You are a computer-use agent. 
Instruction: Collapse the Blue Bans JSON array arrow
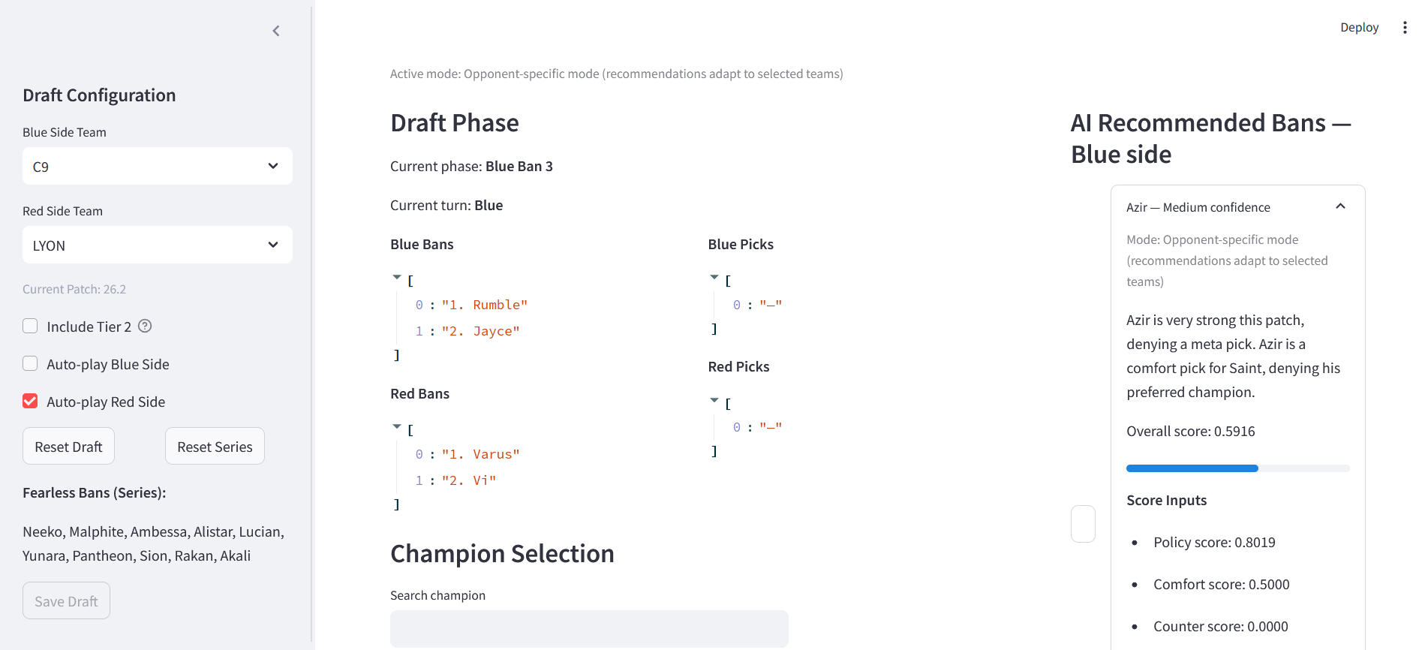[397, 278]
